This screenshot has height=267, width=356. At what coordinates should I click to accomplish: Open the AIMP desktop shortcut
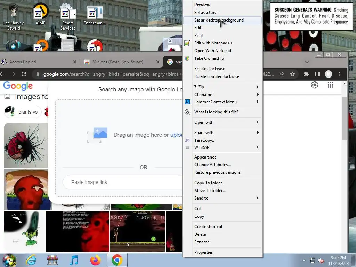point(40,14)
